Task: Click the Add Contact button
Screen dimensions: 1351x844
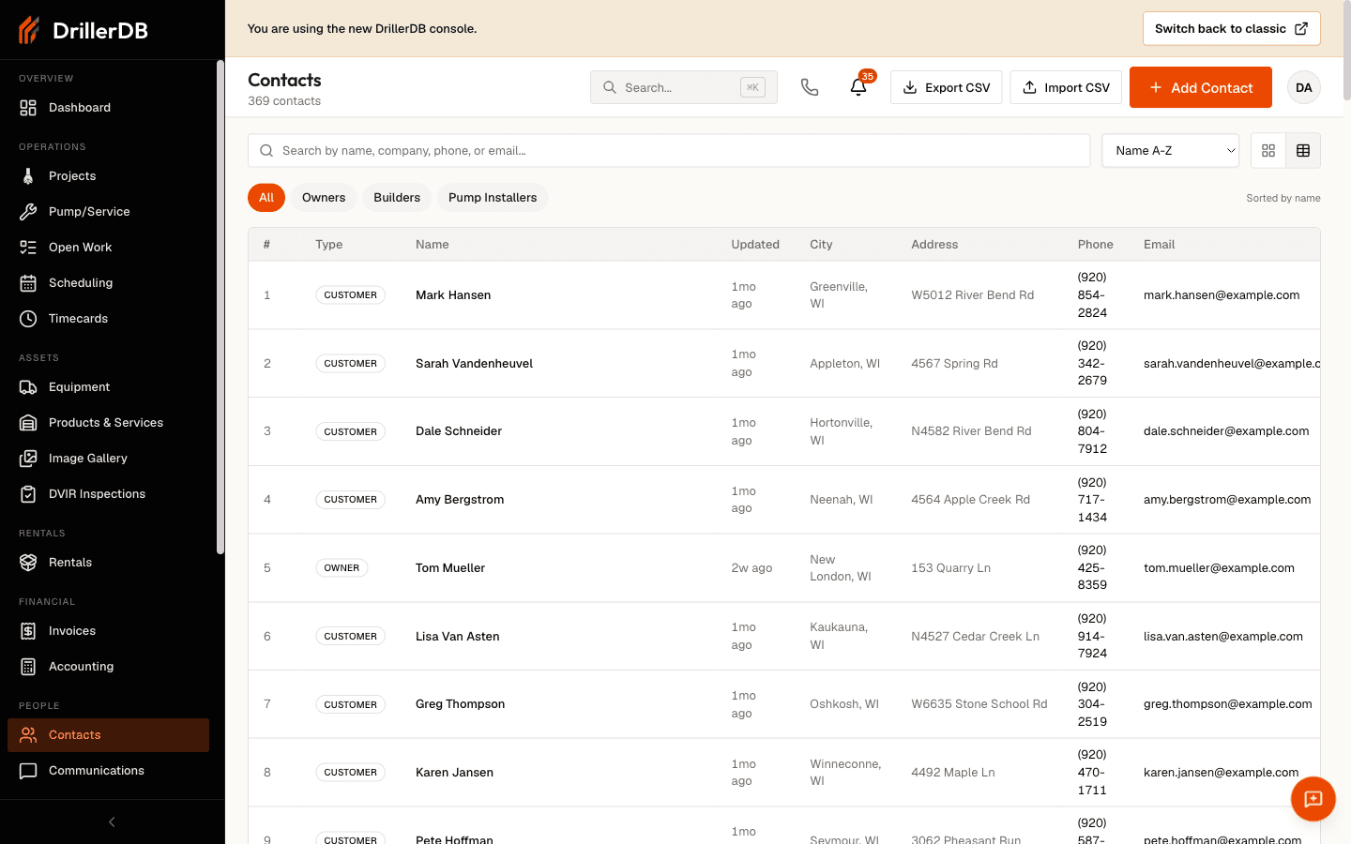Action: (x=1201, y=87)
